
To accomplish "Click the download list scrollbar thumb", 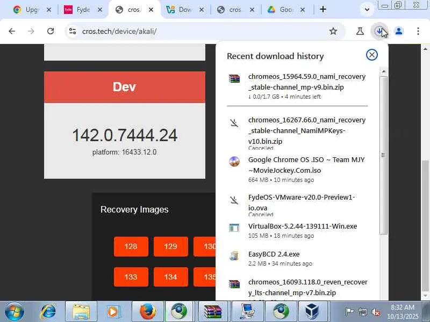I will tap(384, 155).
